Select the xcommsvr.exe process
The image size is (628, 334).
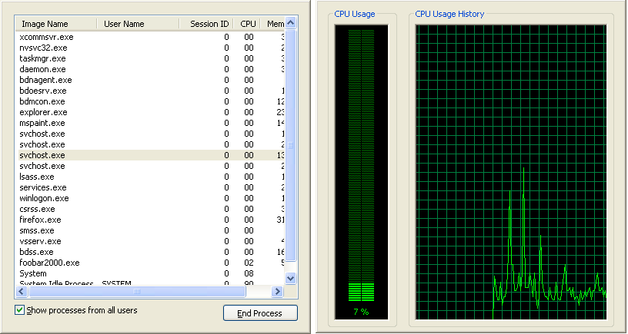click(45, 37)
